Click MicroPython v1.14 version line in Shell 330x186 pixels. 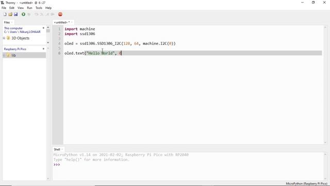(121, 155)
